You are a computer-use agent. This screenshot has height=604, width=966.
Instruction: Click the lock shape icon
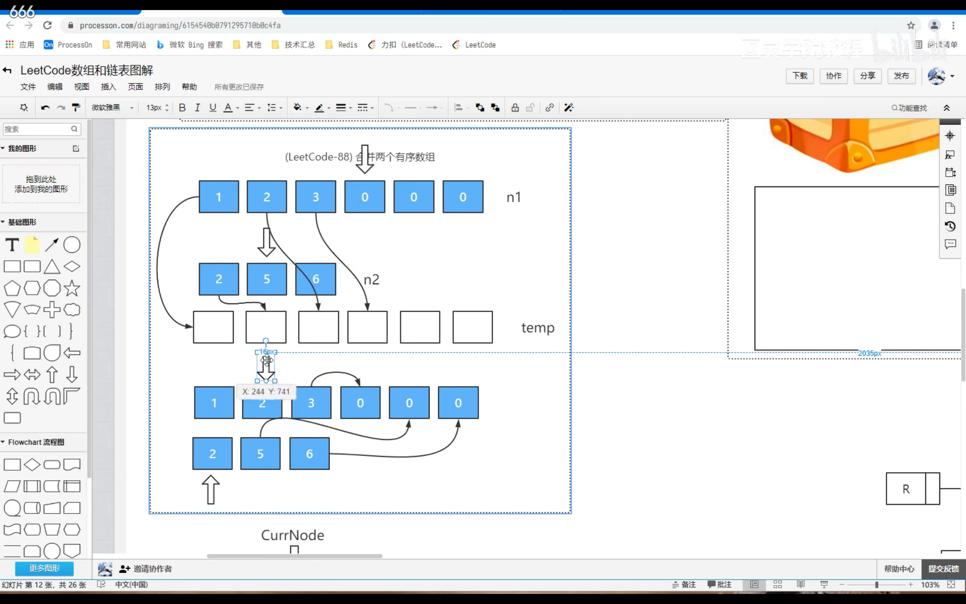coord(515,107)
